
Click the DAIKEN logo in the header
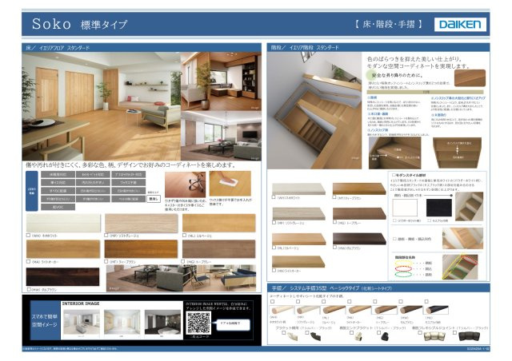tap(460, 25)
